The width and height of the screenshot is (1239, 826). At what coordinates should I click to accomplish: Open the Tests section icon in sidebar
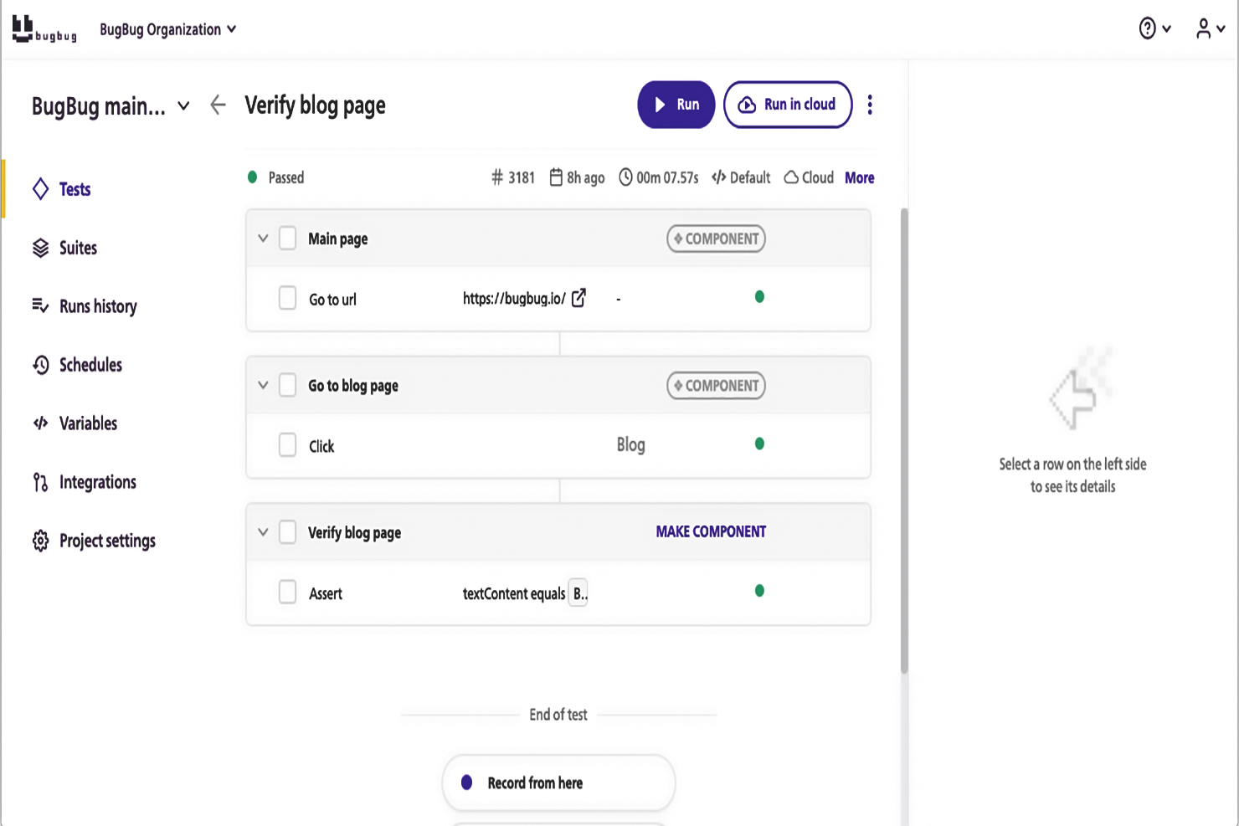click(40, 189)
